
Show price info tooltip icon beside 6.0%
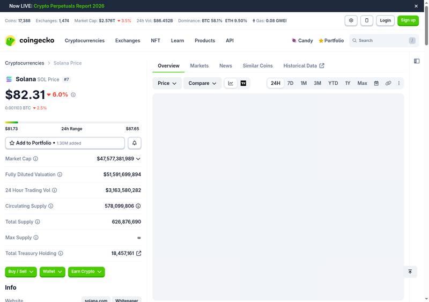[x=73, y=95]
